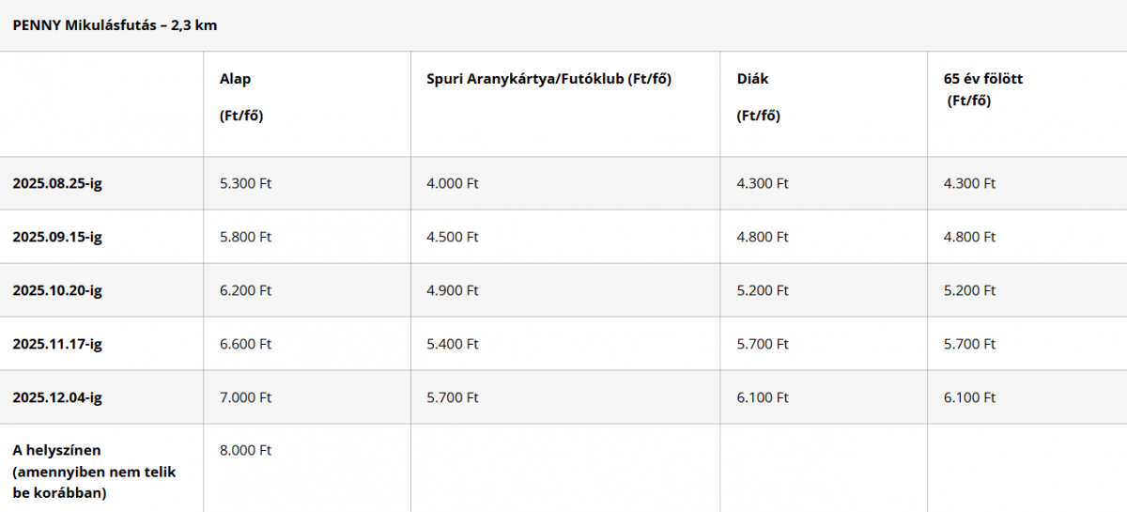Select the Spuri Aranykártya/Futóklub column header
The image size is (1127, 512).
tap(549, 79)
